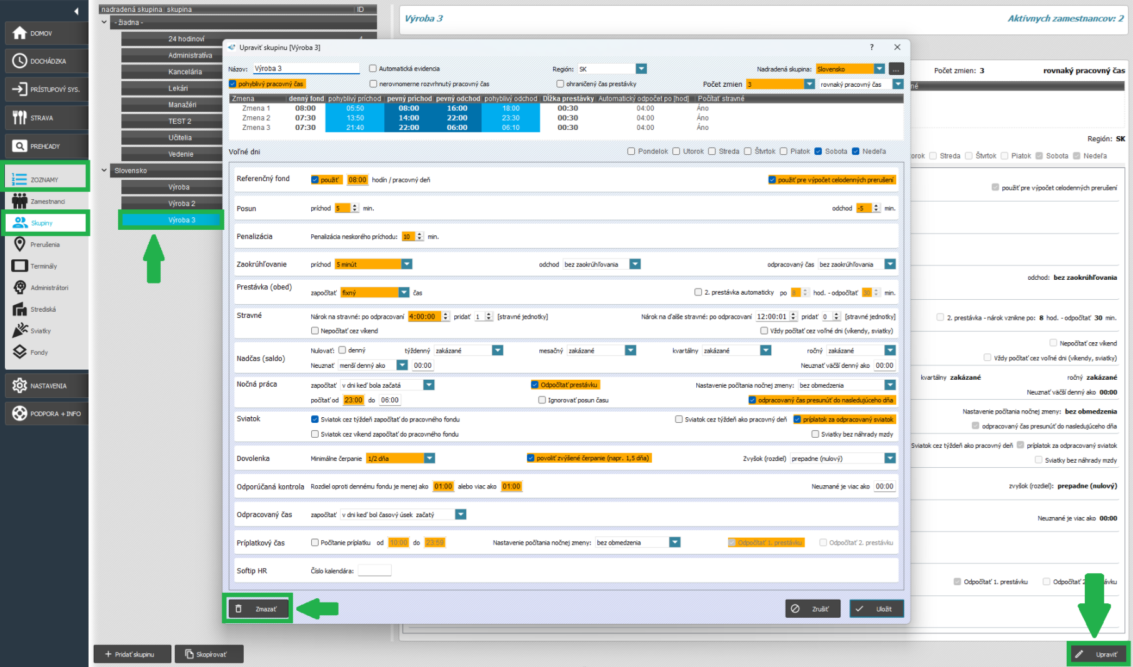Image resolution: width=1133 pixels, height=667 pixels.
Task: Click the Podpora + Info lifebuoy icon
Action: pos(19,413)
